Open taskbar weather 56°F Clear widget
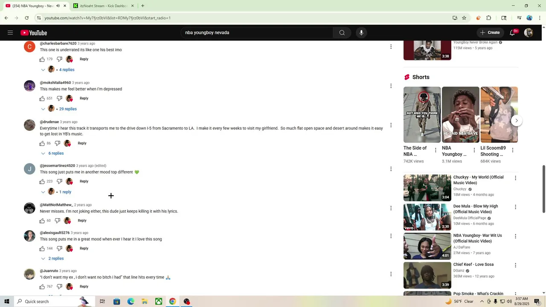This screenshot has width=546, height=307. 459,301
